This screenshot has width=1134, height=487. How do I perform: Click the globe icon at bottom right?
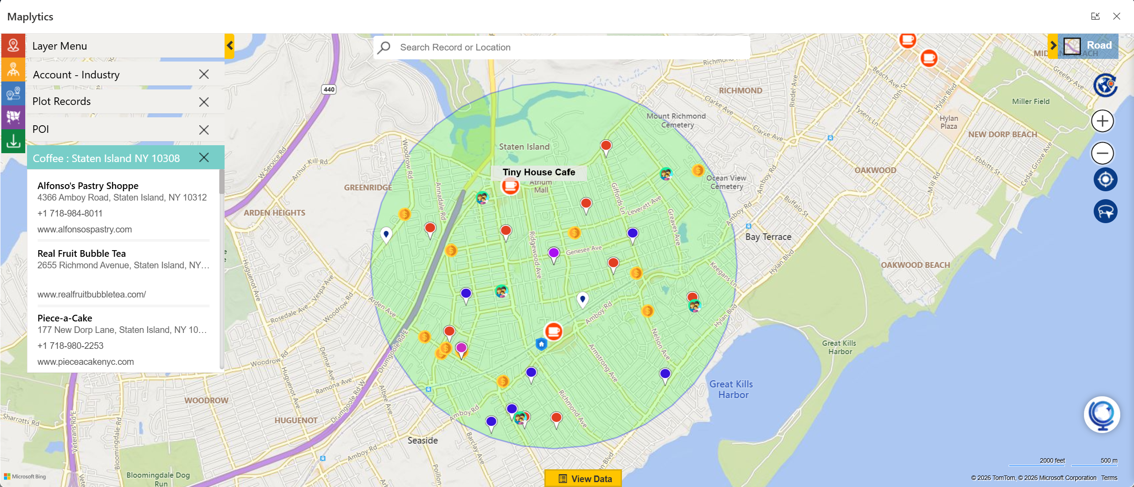click(1103, 415)
